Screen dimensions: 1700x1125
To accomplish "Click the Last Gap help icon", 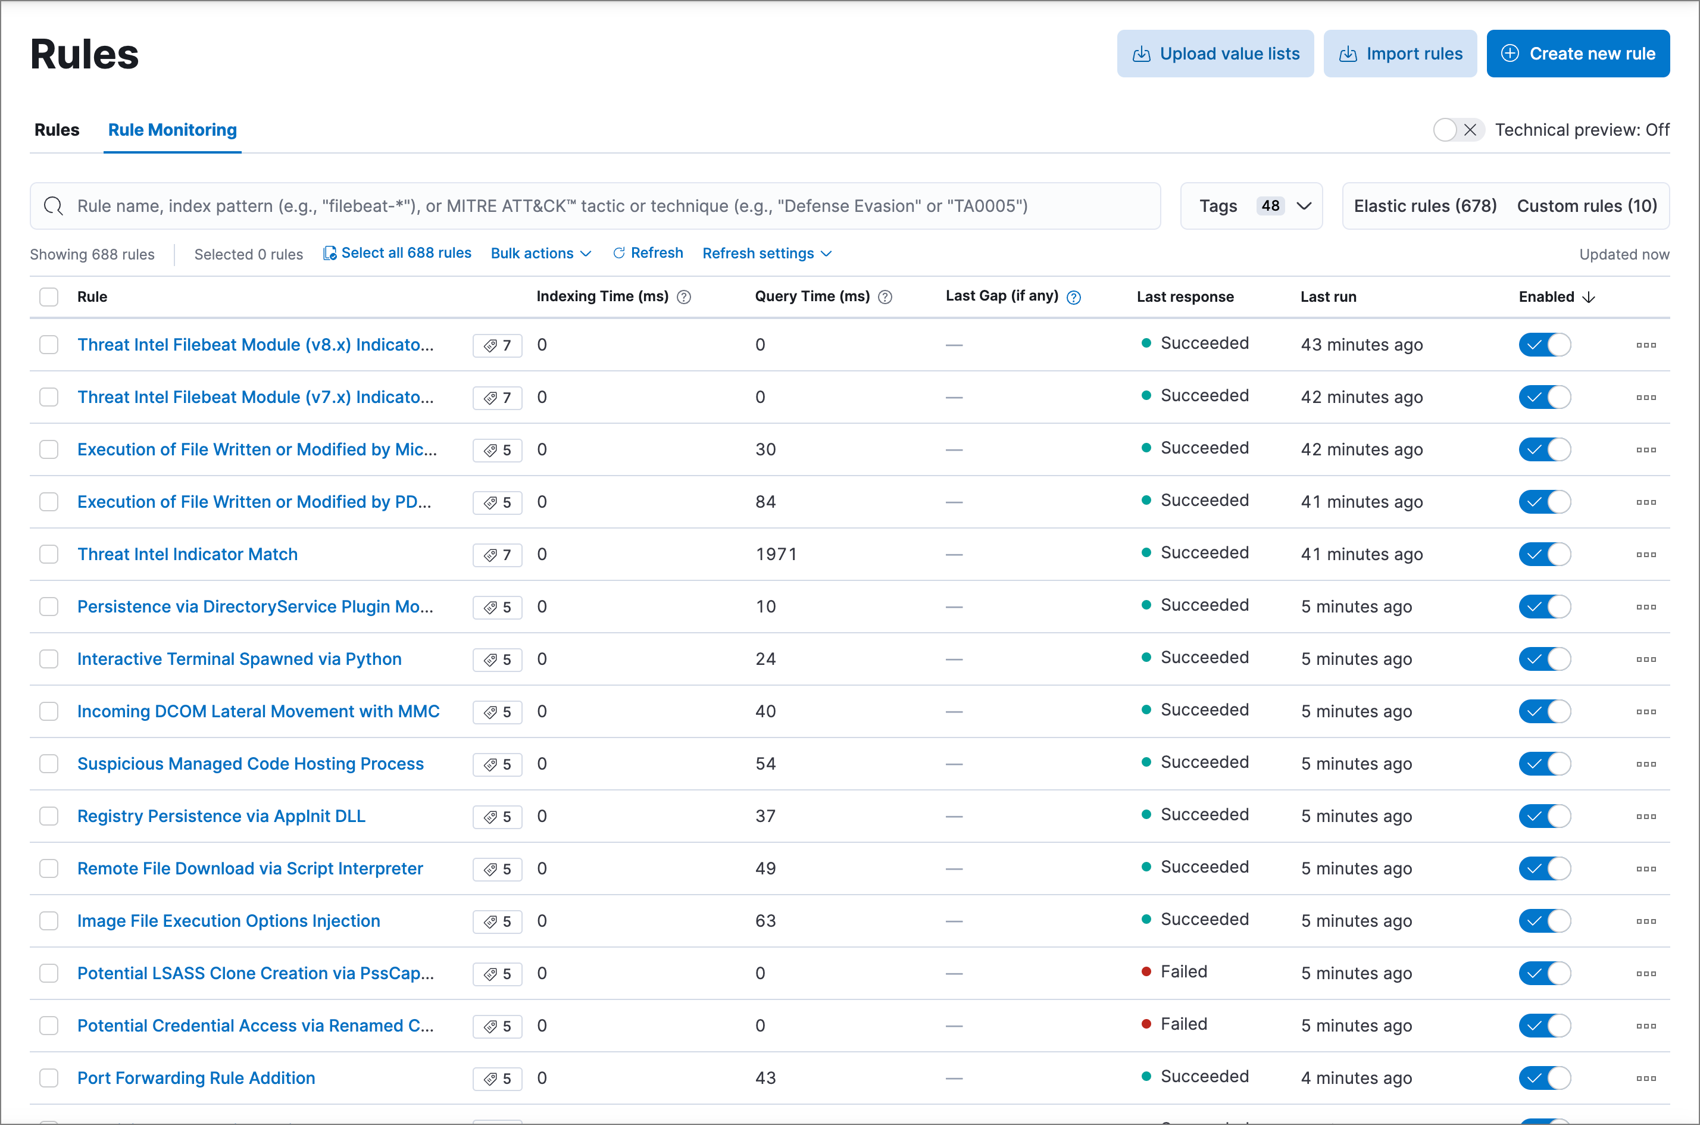I will pos(1073,297).
